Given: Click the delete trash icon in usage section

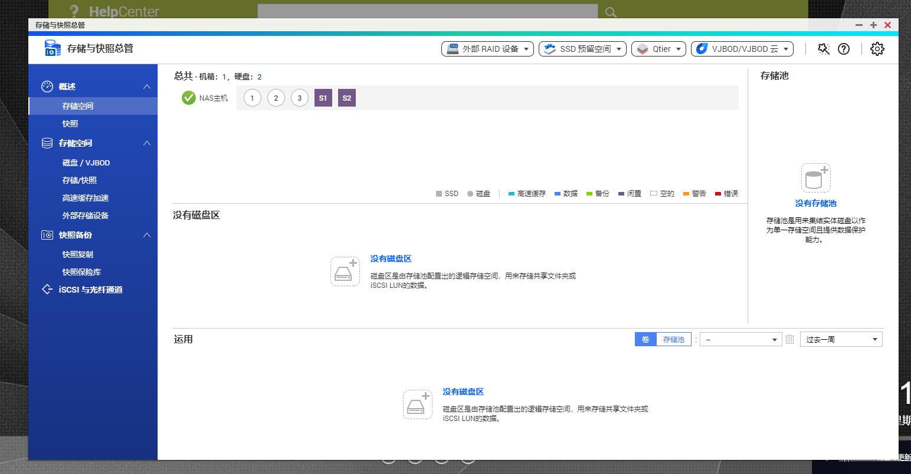Looking at the screenshot, I should [x=789, y=339].
